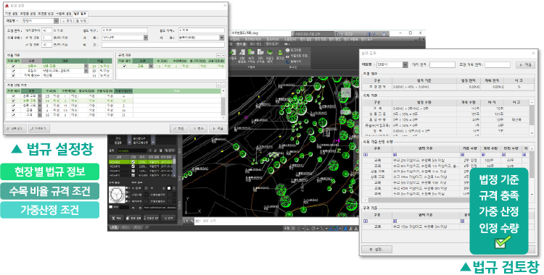Open the rightmost category dropdown in settings dialog
The height and width of the screenshot is (275, 544).
222,38
